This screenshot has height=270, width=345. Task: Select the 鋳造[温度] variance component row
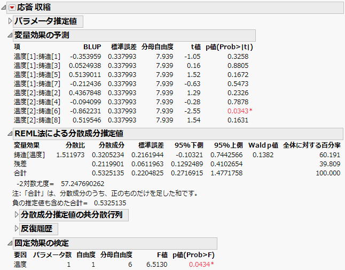tap(177, 155)
